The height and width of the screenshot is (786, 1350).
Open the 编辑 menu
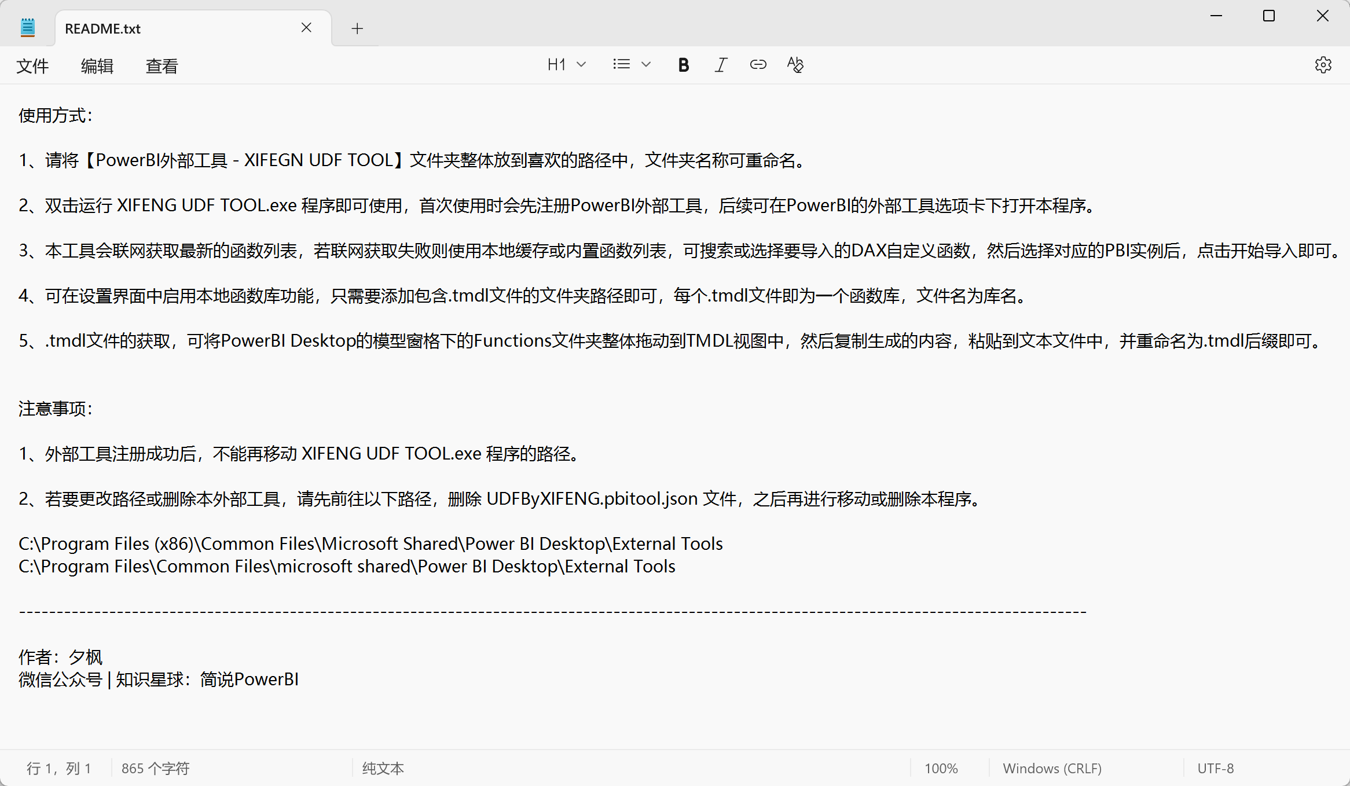(x=97, y=67)
